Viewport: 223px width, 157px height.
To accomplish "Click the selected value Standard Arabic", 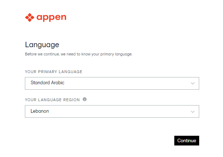I will pyautogui.click(x=47, y=83).
